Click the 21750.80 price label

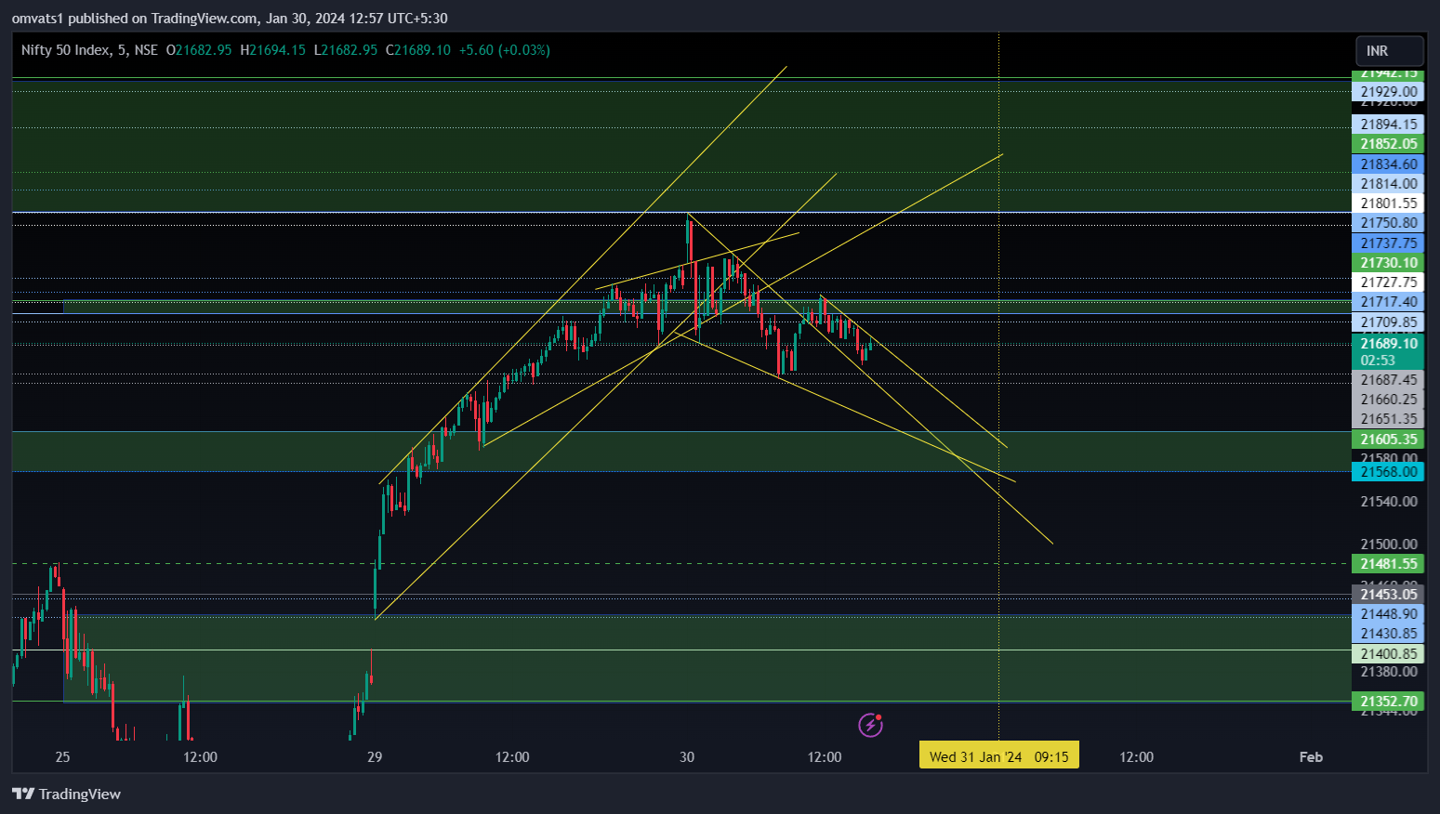pos(1387,222)
